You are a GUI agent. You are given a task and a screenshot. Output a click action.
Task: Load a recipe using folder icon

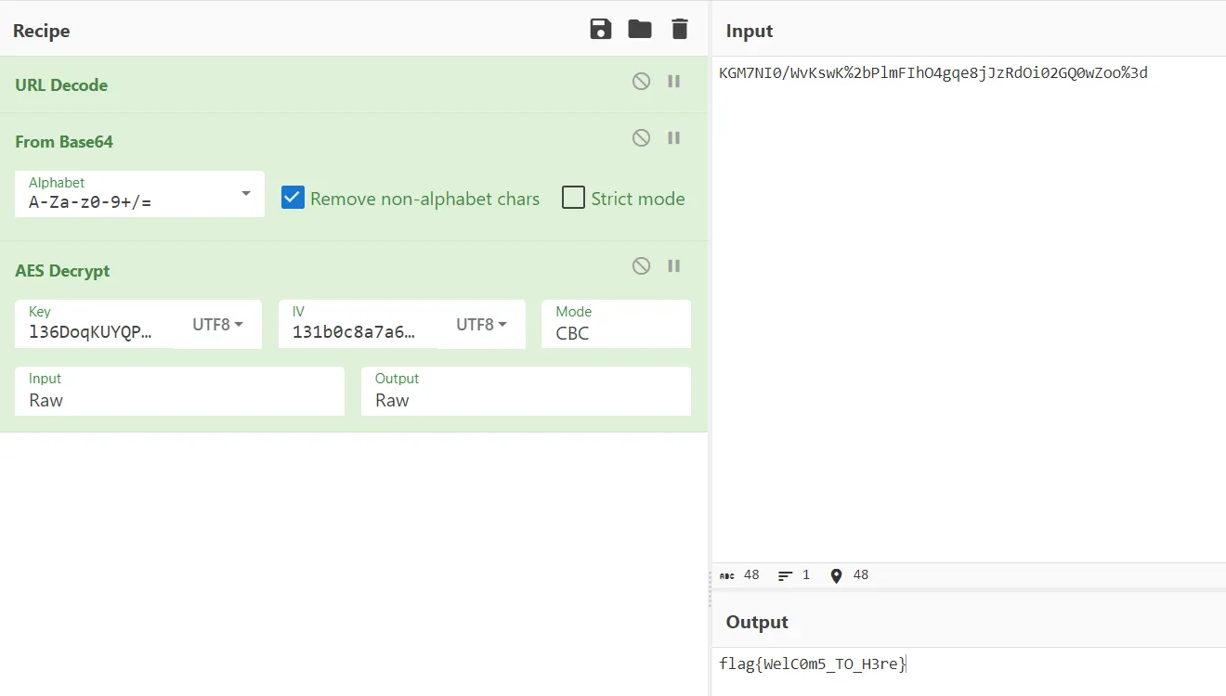[x=640, y=30]
